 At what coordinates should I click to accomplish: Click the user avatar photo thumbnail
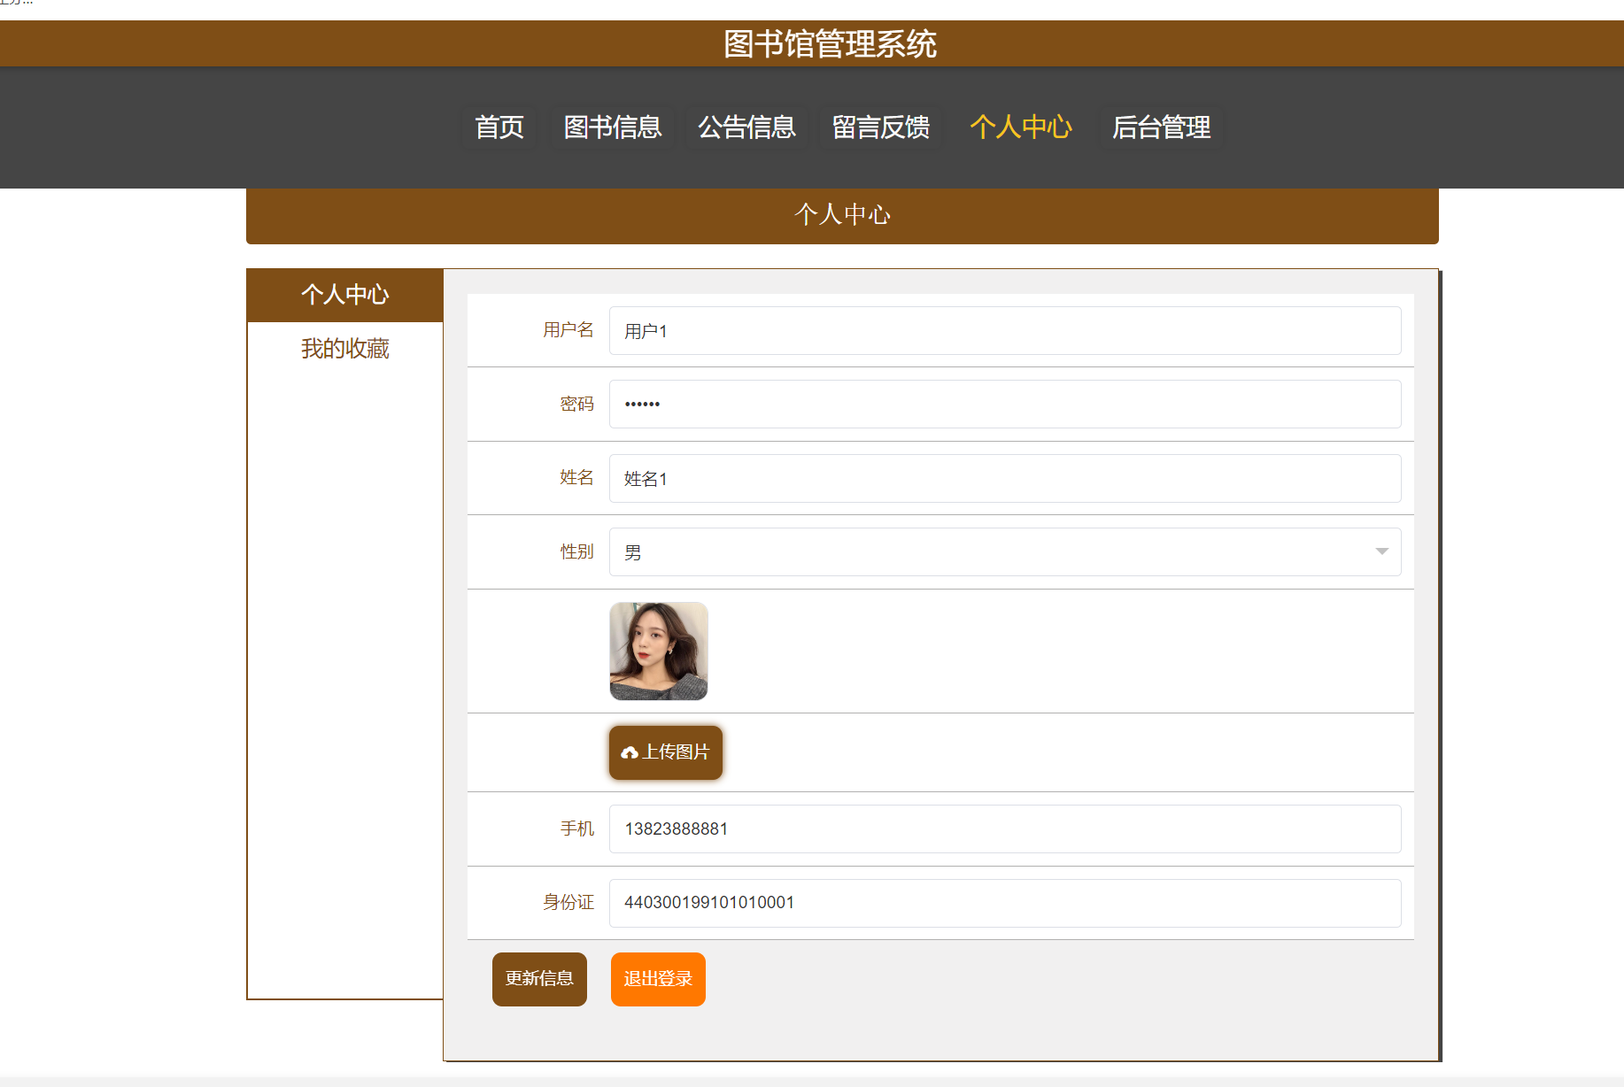click(659, 651)
